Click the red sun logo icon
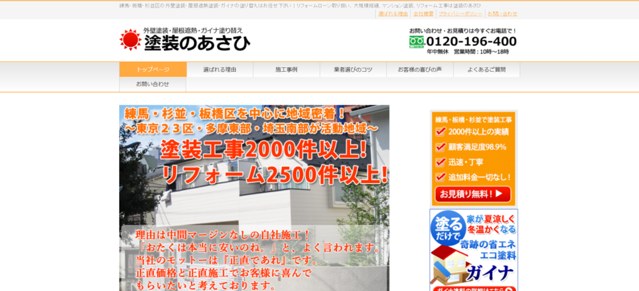Image resolution: width=639 pixels, height=291 pixels. click(130, 40)
